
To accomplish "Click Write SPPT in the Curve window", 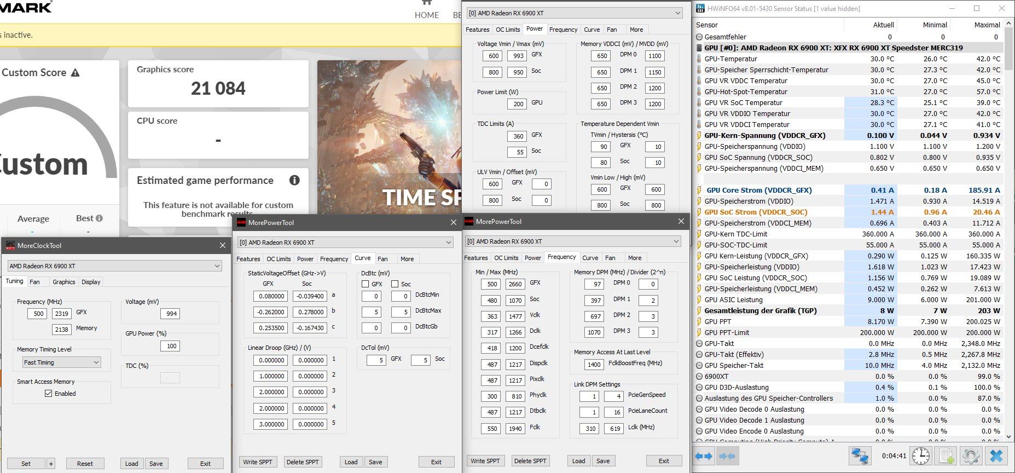I will coord(258,462).
